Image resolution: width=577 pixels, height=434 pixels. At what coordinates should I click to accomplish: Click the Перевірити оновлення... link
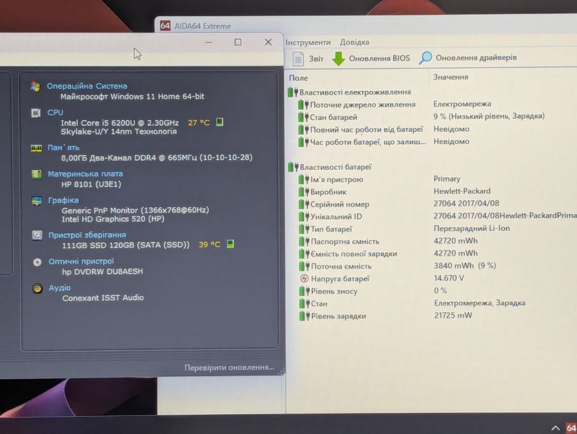(x=230, y=368)
